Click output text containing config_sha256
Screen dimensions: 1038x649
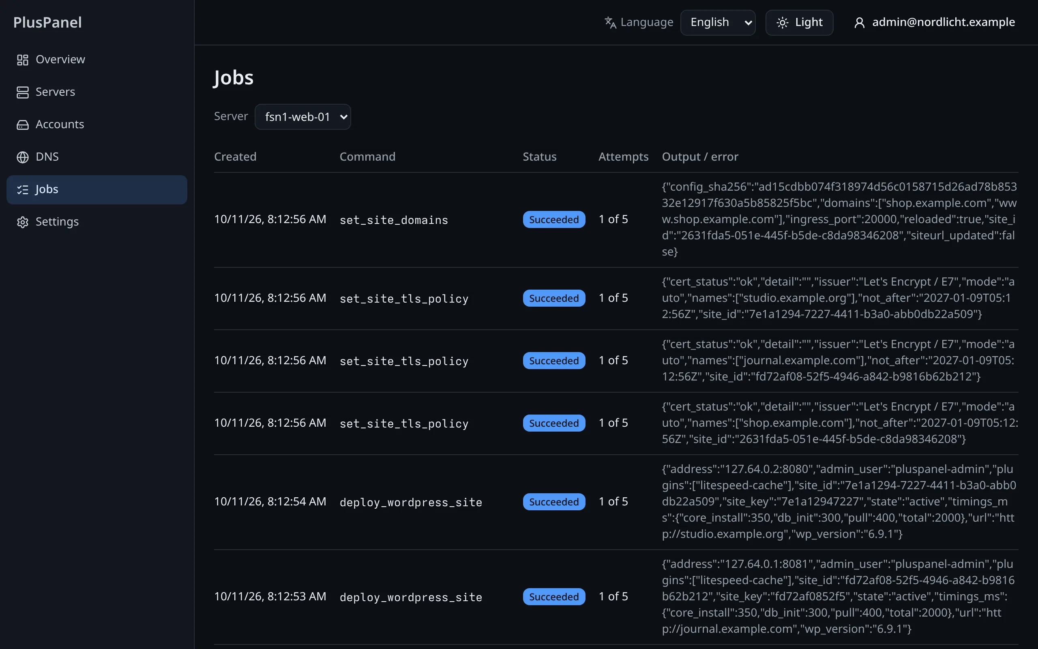839,219
